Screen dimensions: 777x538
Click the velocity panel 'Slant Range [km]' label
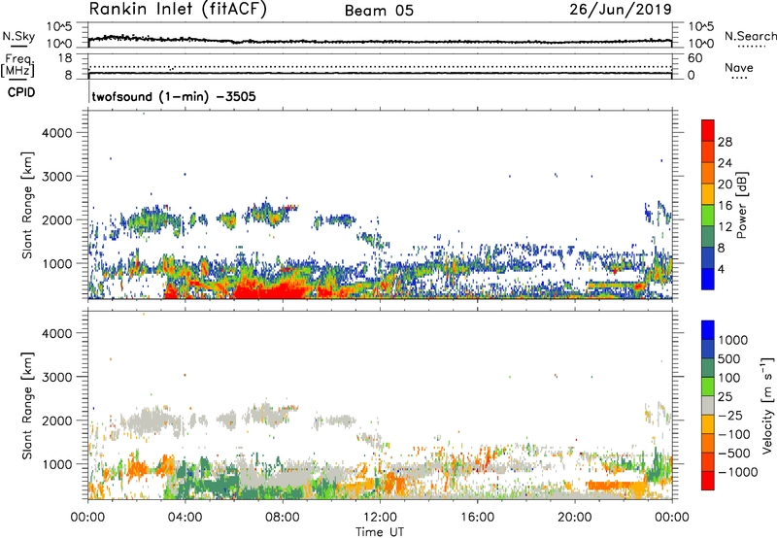27,406
